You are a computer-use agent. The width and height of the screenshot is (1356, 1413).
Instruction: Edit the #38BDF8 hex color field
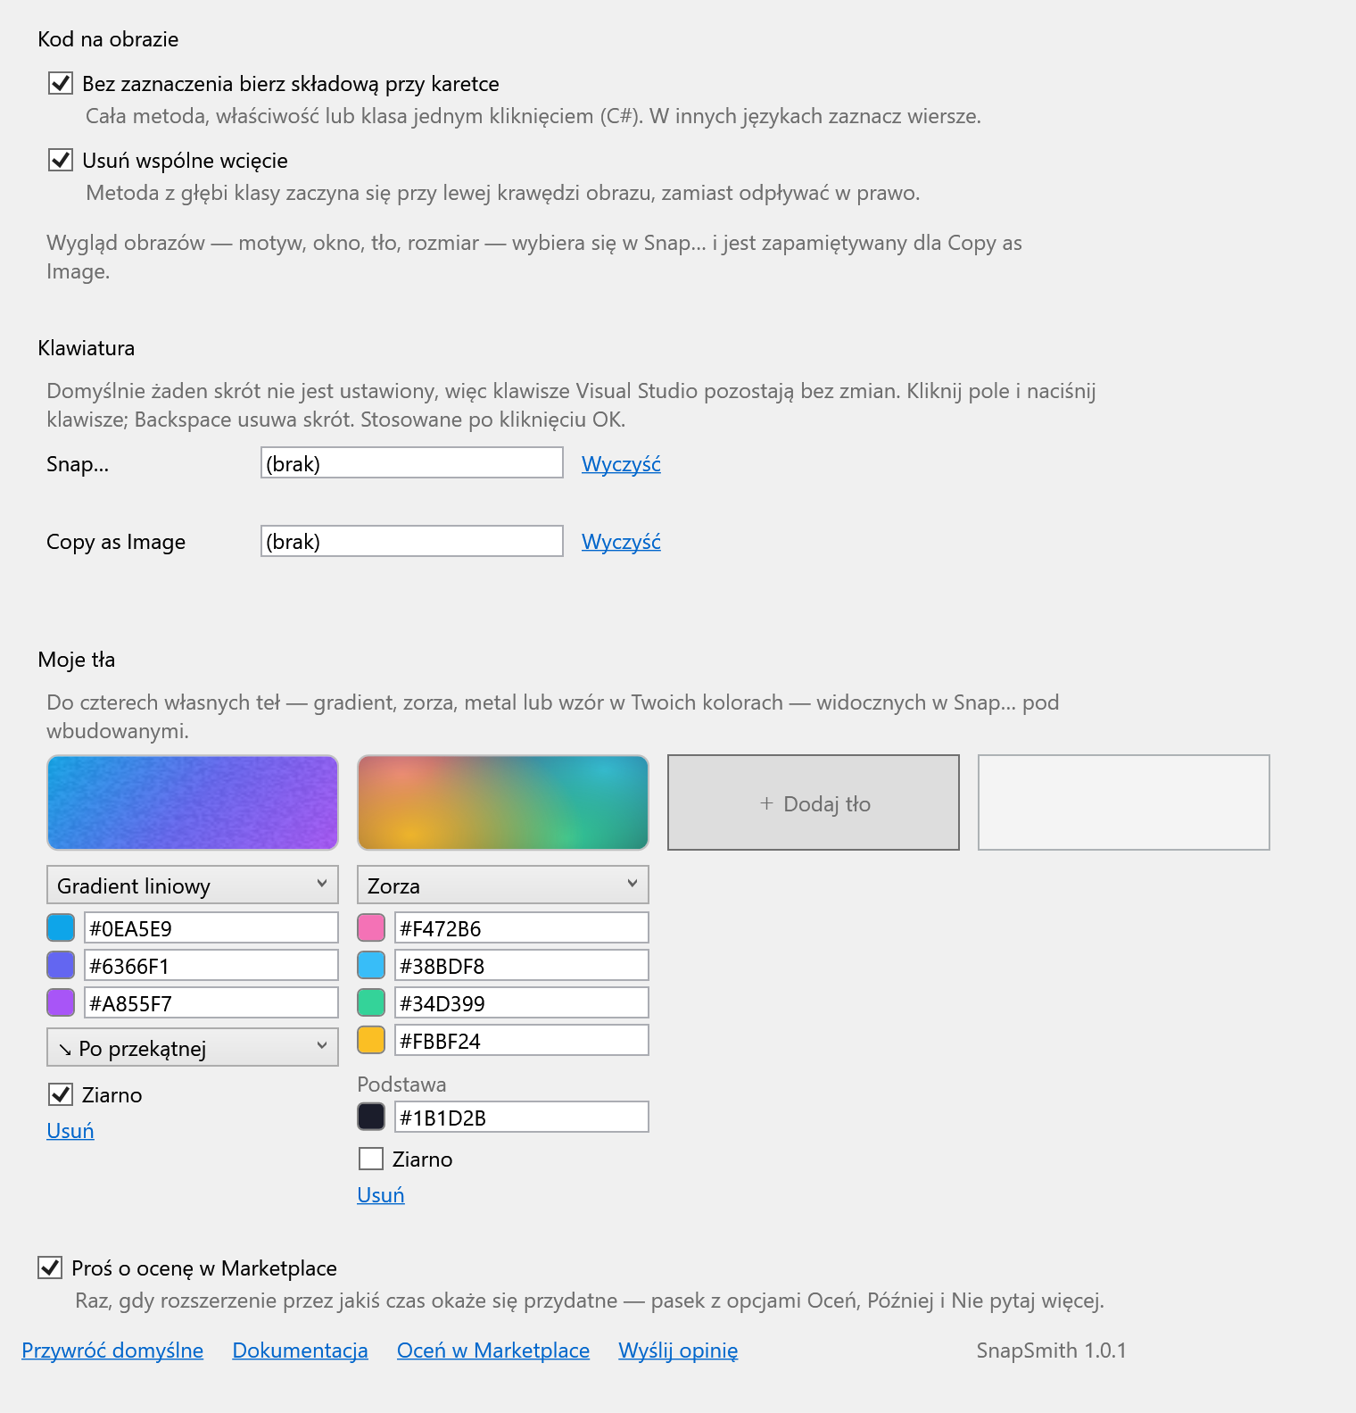522,965
